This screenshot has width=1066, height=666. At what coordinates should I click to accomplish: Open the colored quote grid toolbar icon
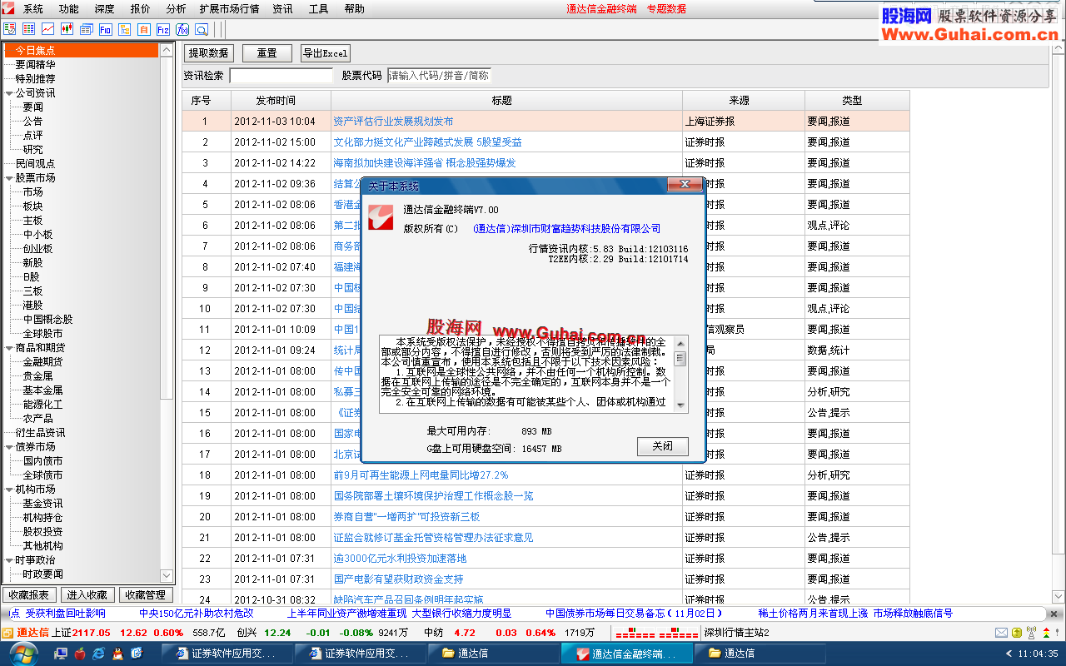29,29
